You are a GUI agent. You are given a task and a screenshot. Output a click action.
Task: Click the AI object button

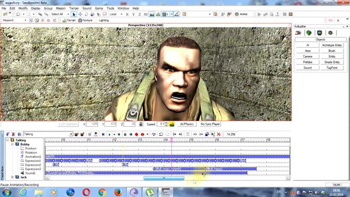pyautogui.click(x=307, y=45)
